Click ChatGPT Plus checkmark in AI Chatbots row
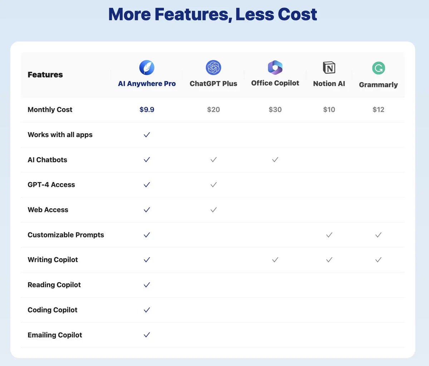 [x=213, y=160]
